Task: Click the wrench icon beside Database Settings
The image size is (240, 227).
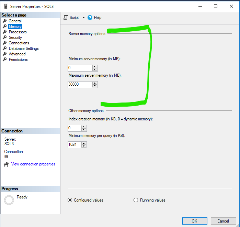Action: (5, 48)
